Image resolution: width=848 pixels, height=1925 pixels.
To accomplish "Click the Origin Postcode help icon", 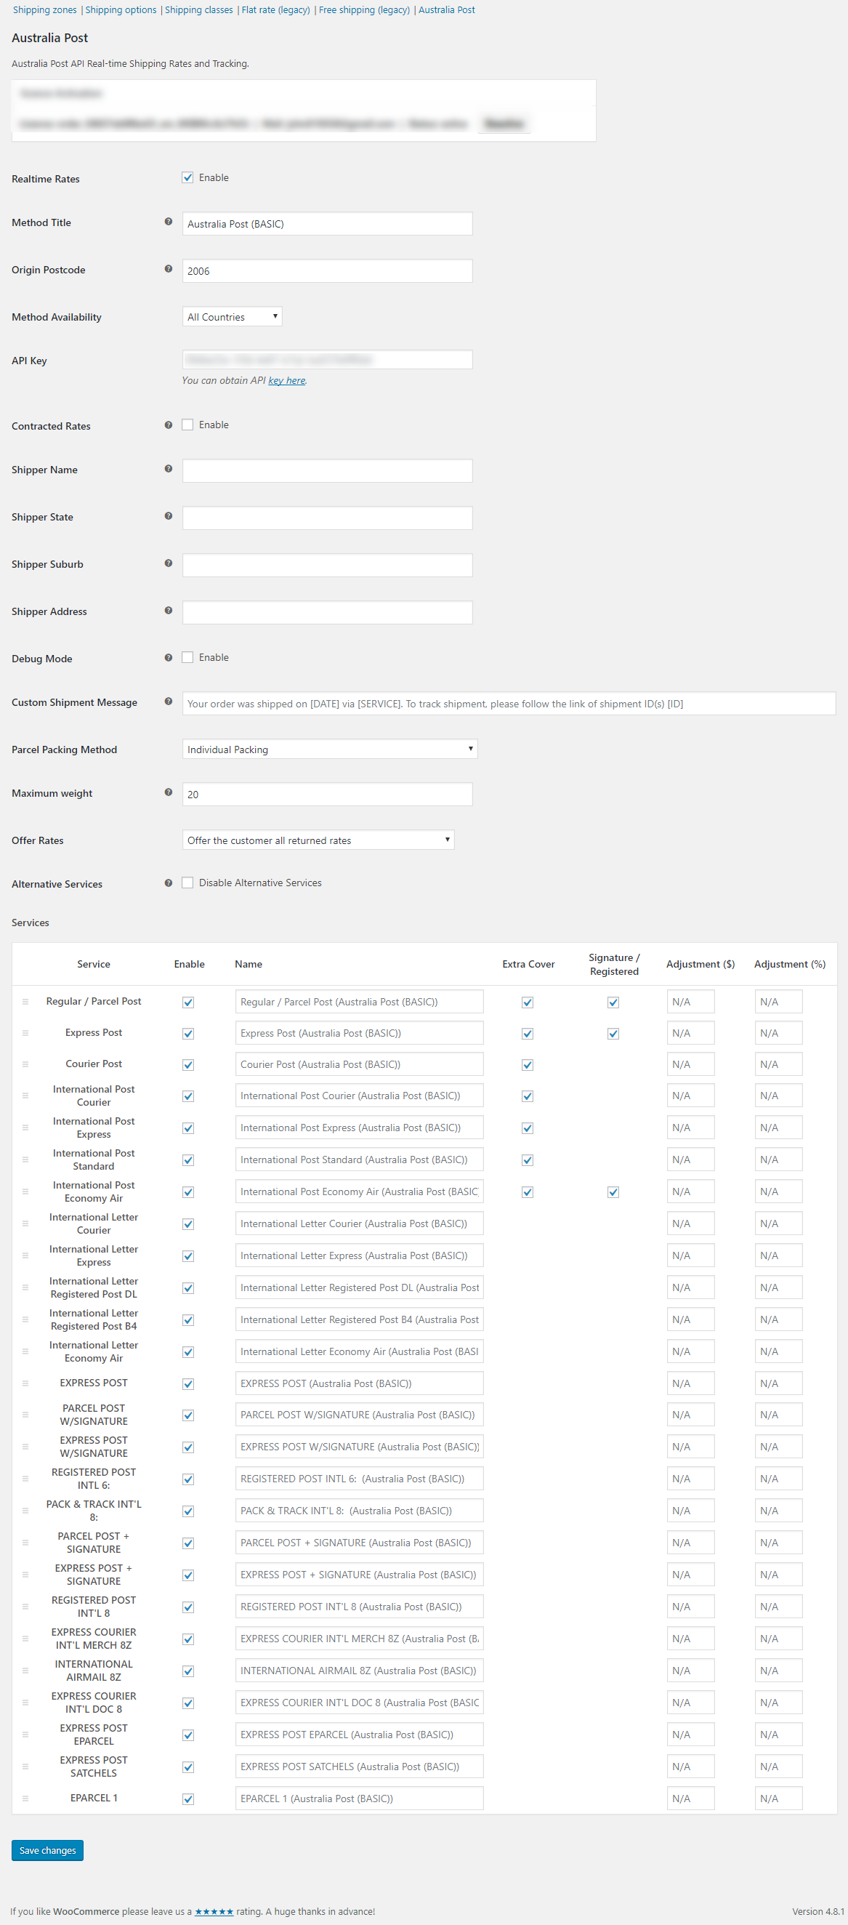I will pos(168,269).
